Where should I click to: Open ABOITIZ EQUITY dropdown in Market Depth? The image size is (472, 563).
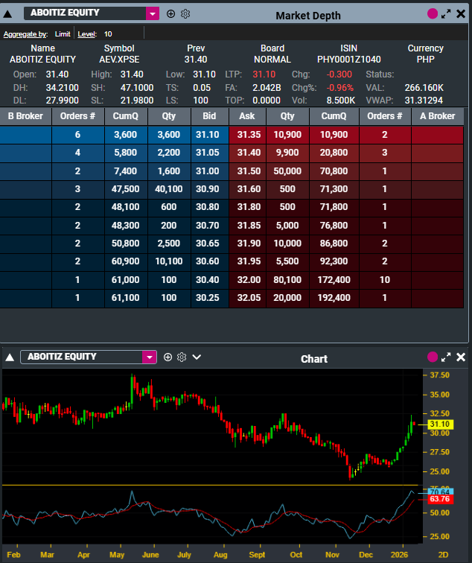[x=153, y=13]
